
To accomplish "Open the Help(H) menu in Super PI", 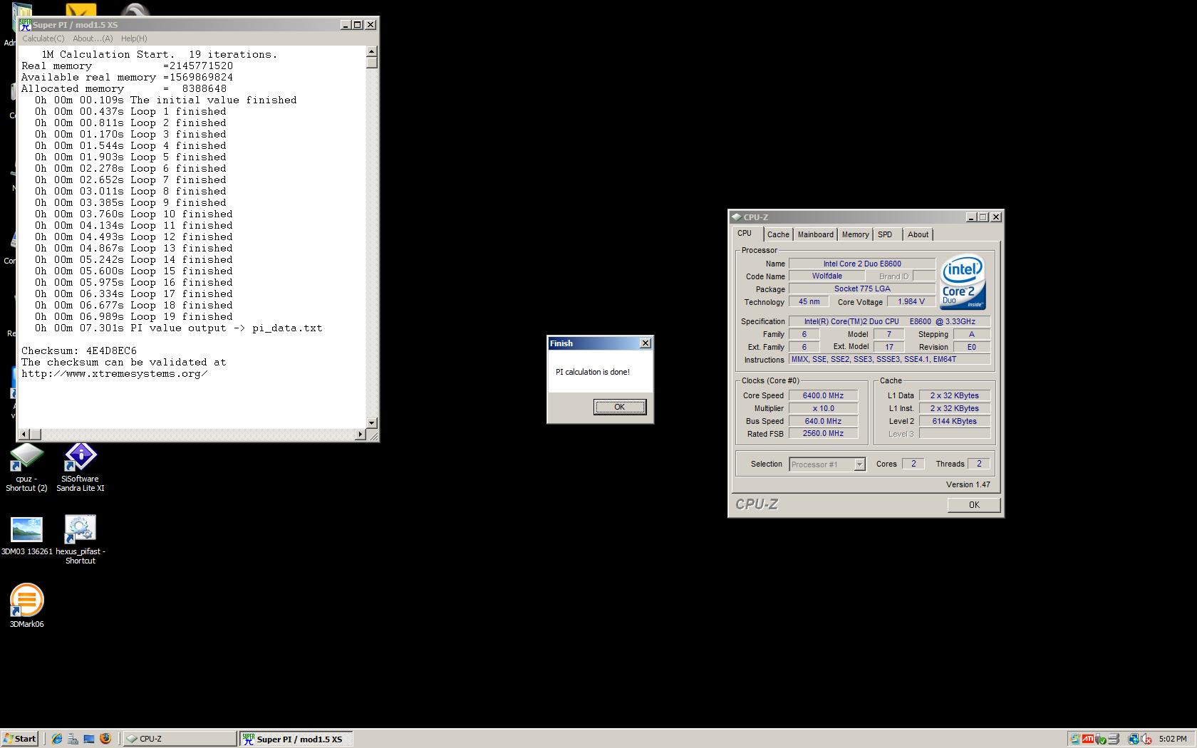I will 134,38.
